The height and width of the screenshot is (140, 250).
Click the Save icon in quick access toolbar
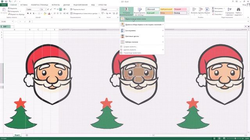(x=6, y=2)
